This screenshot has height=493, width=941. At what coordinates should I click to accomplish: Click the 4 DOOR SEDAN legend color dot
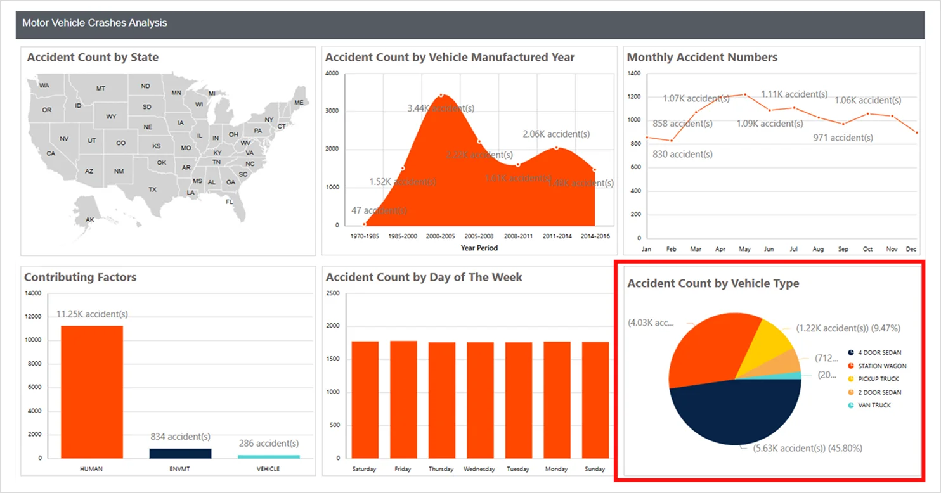[x=850, y=352]
